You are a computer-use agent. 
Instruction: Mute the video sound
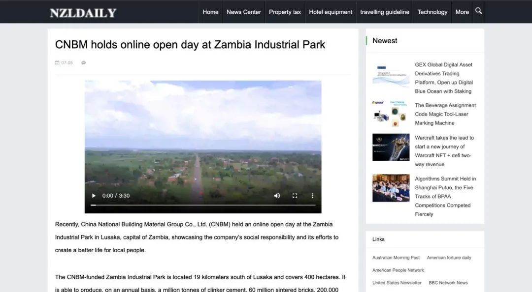click(277, 196)
